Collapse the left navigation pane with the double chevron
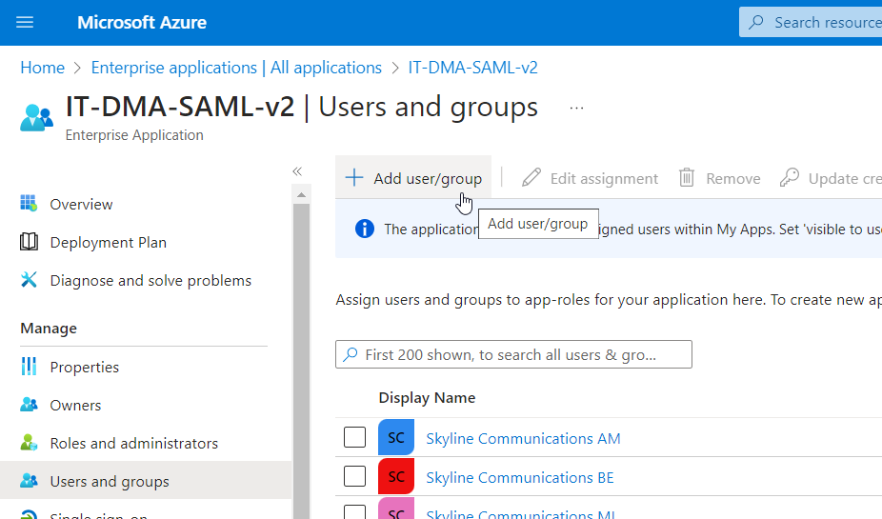 click(x=297, y=171)
